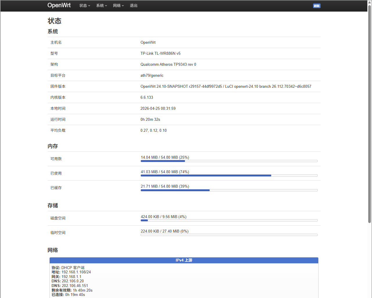
Task: Select the DNS line 202.106.46.151
Action: click(x=70, y=286)
